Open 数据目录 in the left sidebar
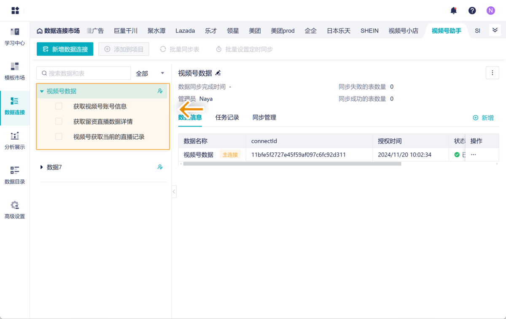 click(x=14, y=174)
